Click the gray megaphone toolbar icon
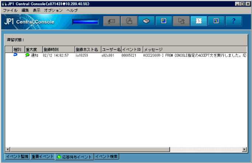252x163 pixels. point(181,21)
